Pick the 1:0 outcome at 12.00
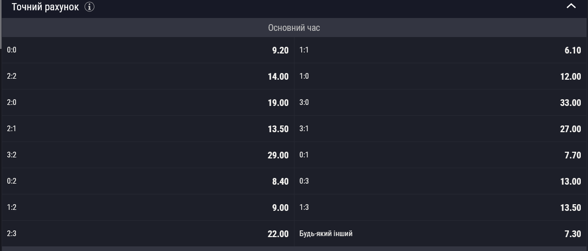The image size is (588, 251). [440, 76]
